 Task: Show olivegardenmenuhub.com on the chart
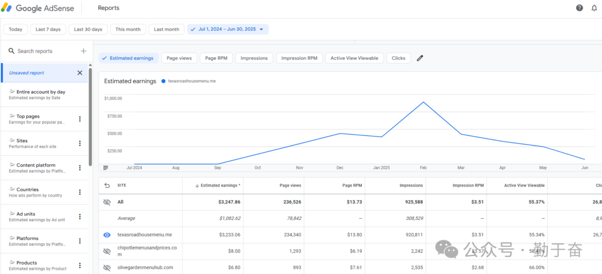[x=107, y=267]
